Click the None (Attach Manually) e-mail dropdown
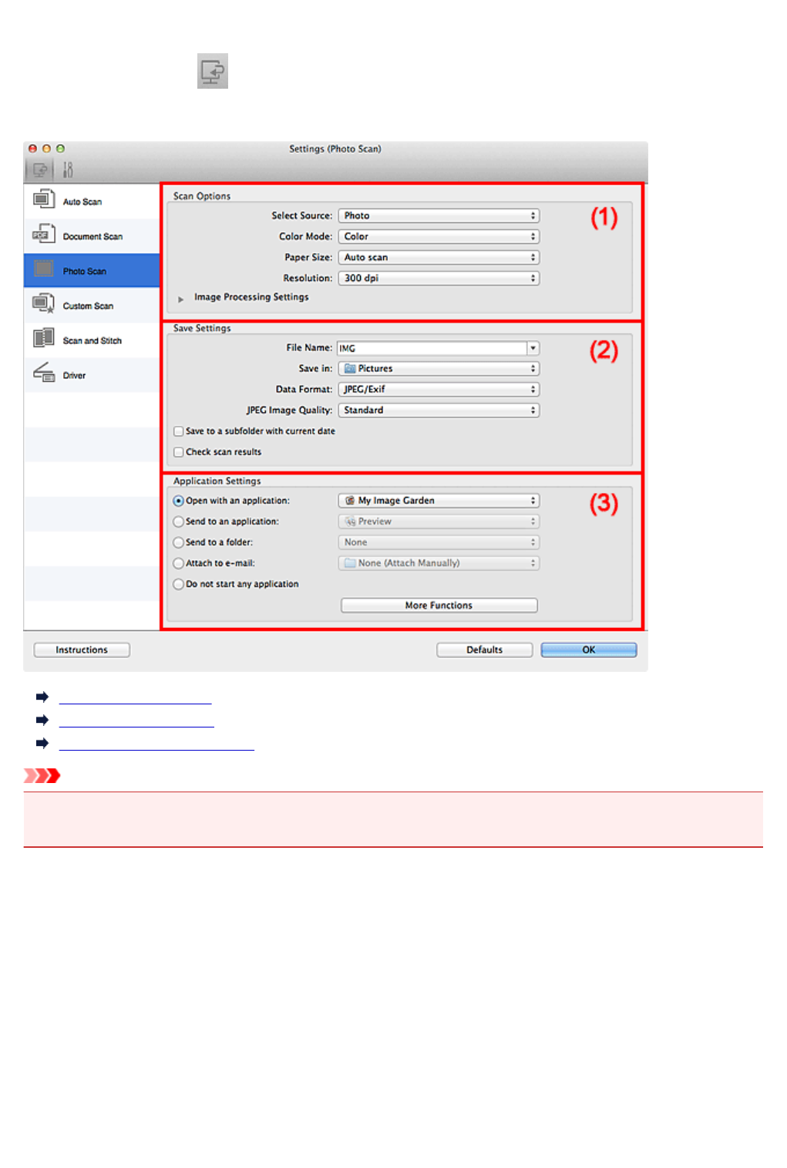This screenshot has height=1168, width=787. tap(439, 563)
